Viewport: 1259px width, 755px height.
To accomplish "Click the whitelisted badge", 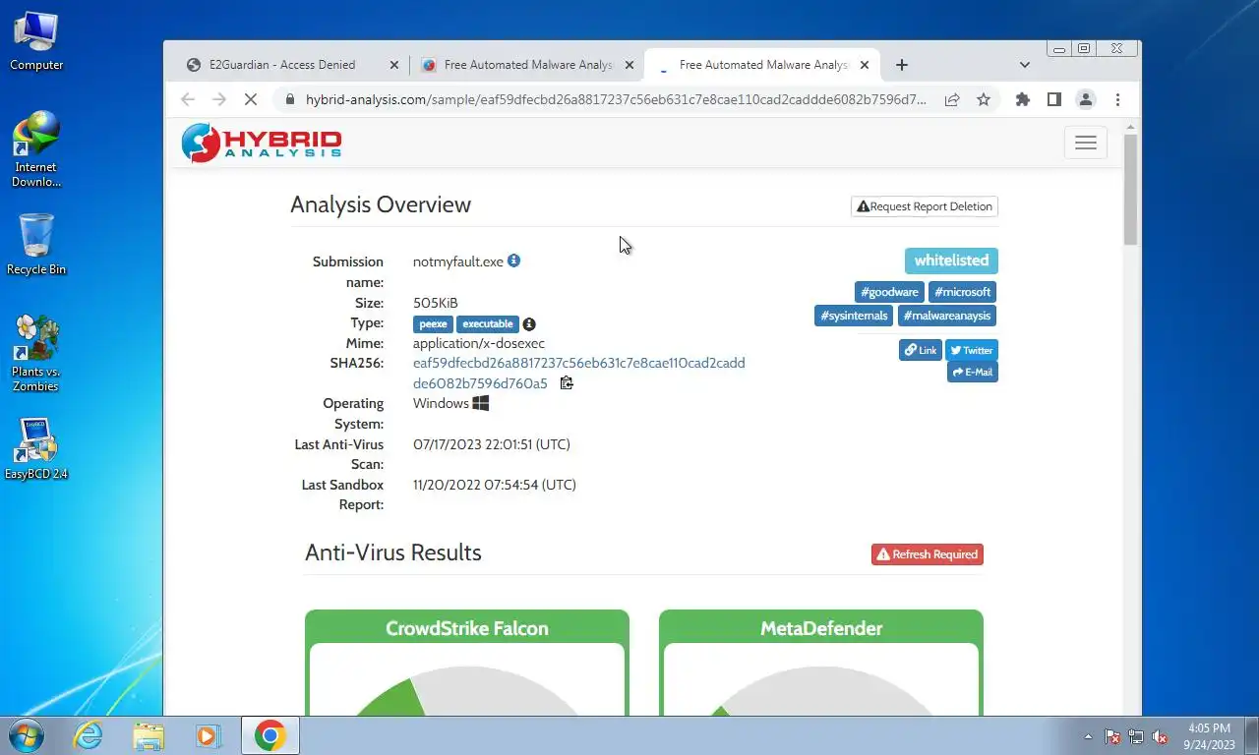I will (951, 261).
